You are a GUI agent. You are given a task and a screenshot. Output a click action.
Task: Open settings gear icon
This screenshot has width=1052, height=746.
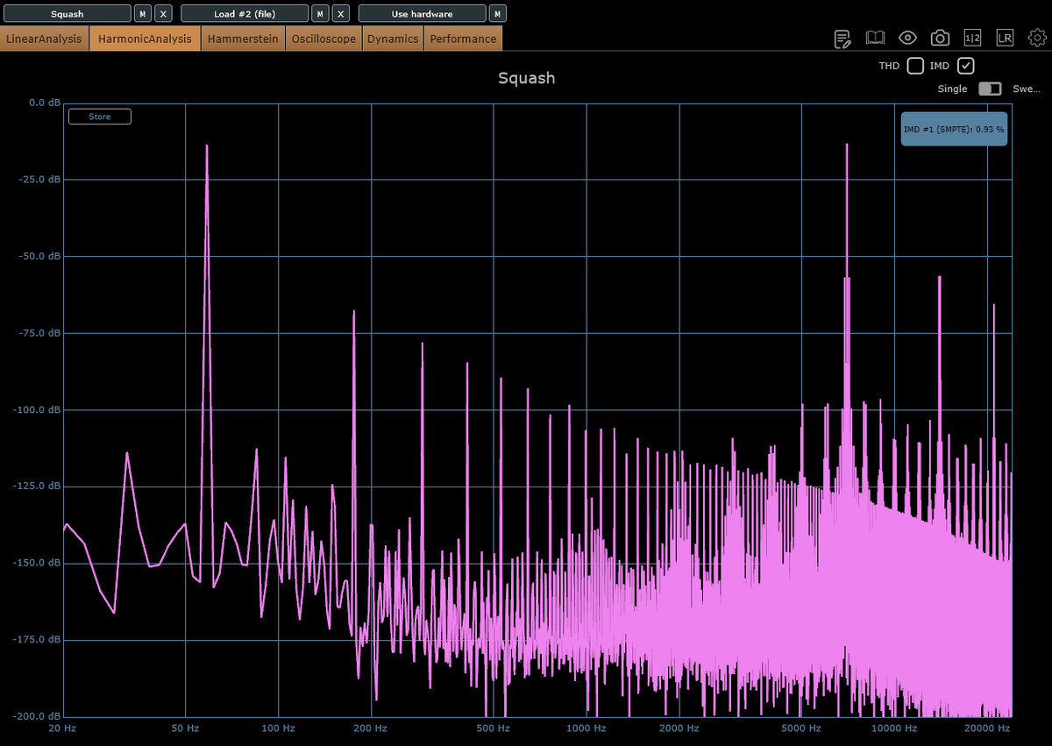point(1038,38)
